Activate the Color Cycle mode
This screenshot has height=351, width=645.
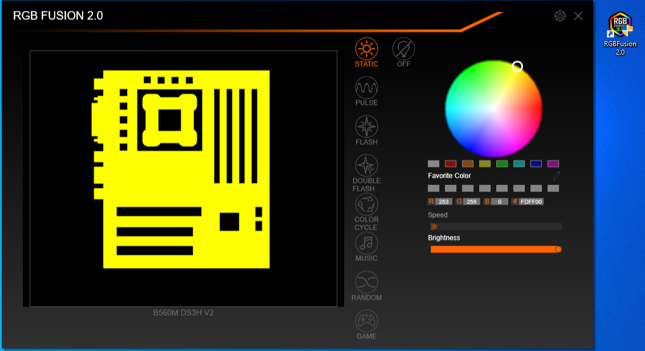coord(366,212)
